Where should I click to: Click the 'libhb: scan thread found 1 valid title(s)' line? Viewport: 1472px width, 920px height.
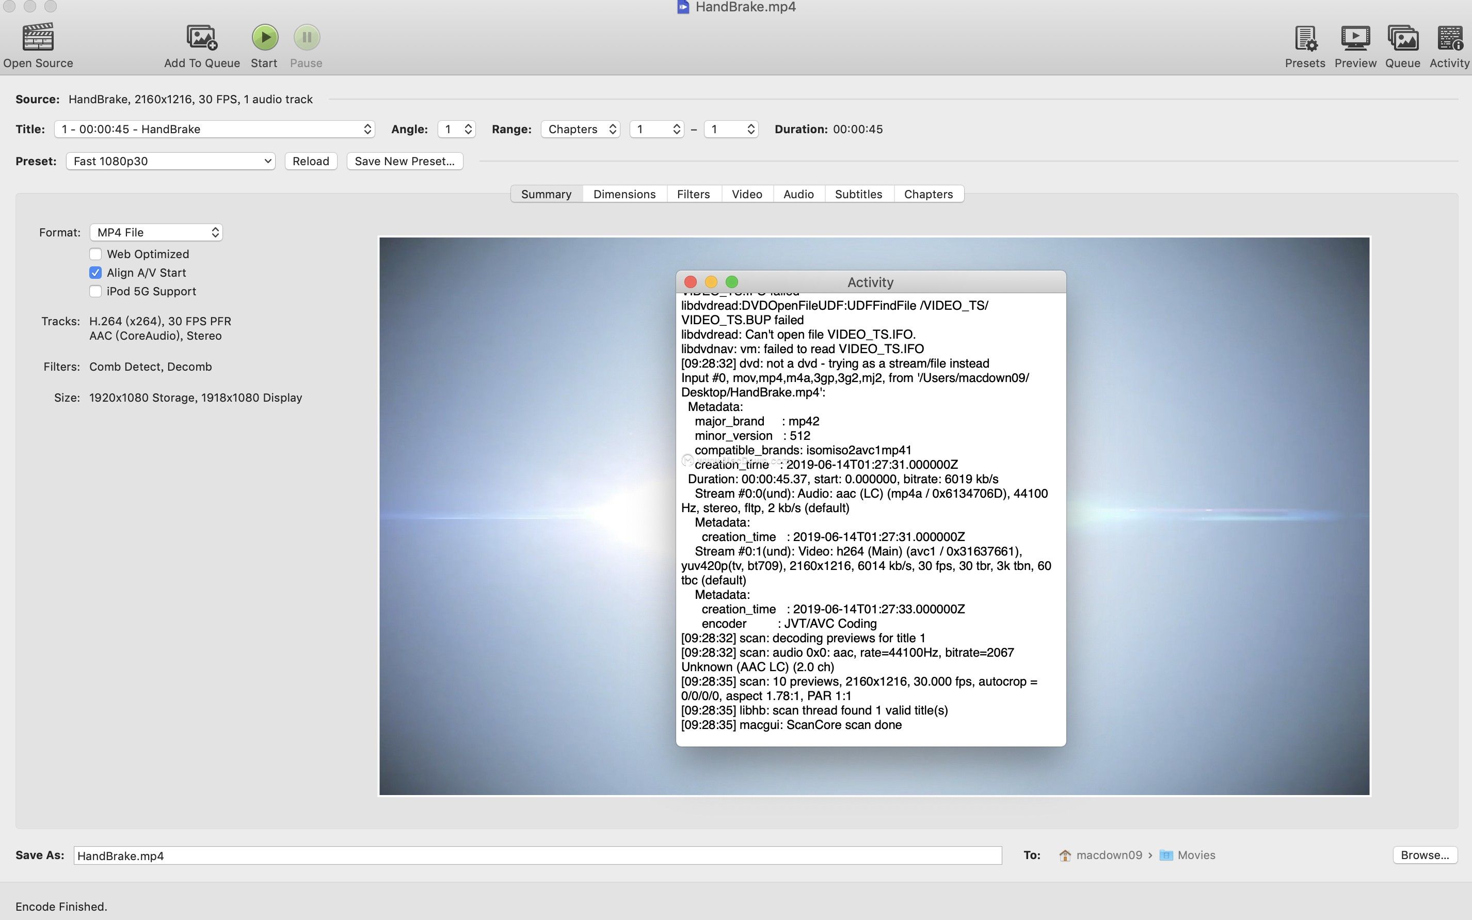[814, 710]
